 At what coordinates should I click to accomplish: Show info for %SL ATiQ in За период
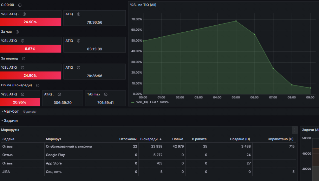point(22,68)
